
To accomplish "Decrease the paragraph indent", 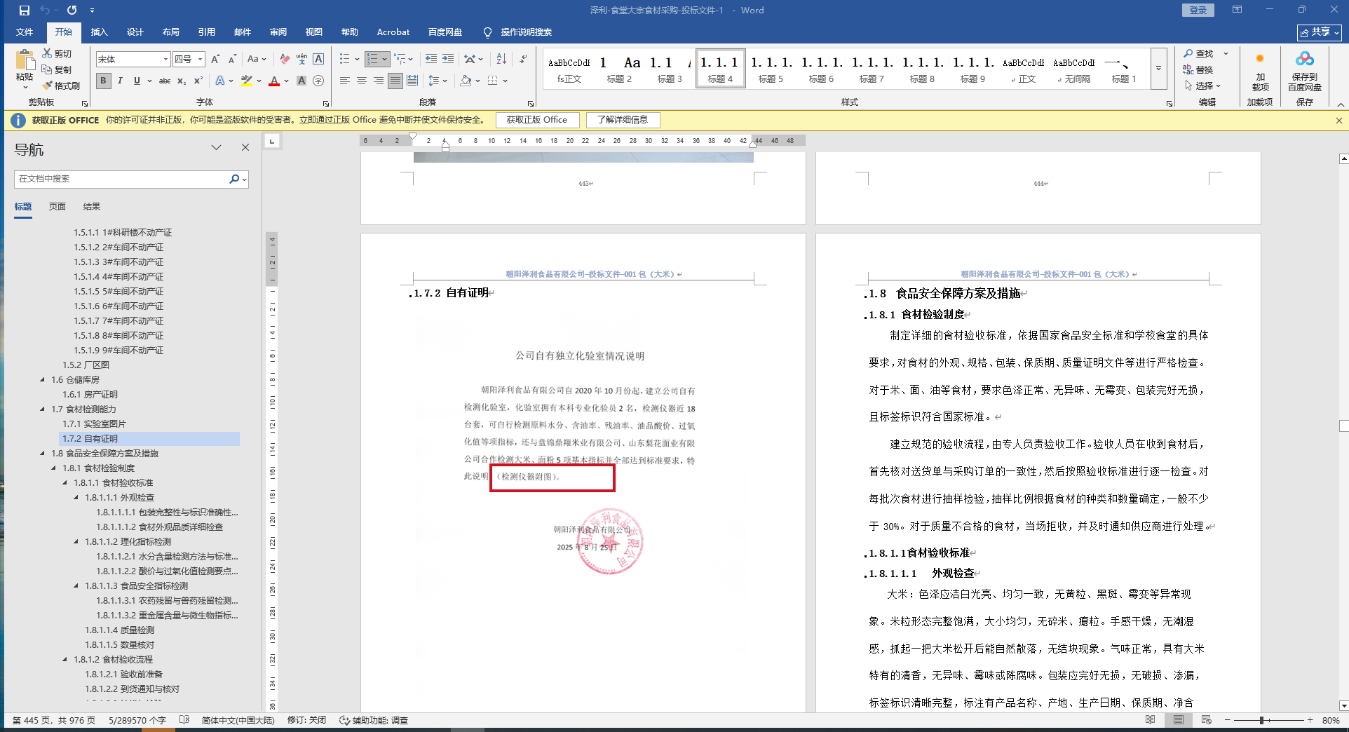I will coord(431,60).
